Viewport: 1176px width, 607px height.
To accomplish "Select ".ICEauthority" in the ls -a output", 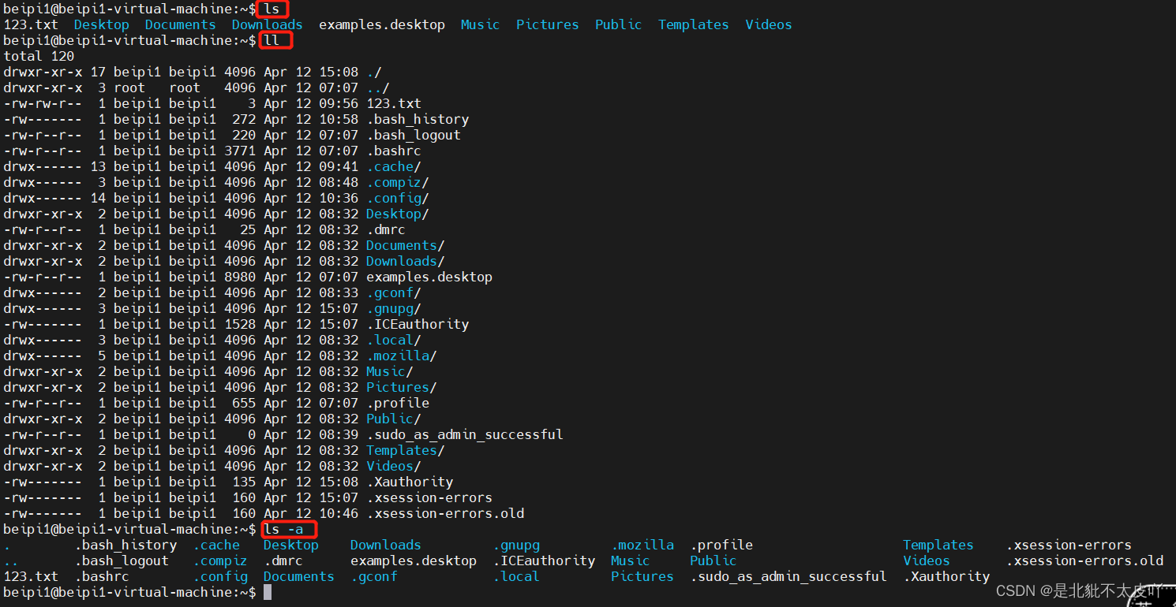I will click(x=544, y=560).
